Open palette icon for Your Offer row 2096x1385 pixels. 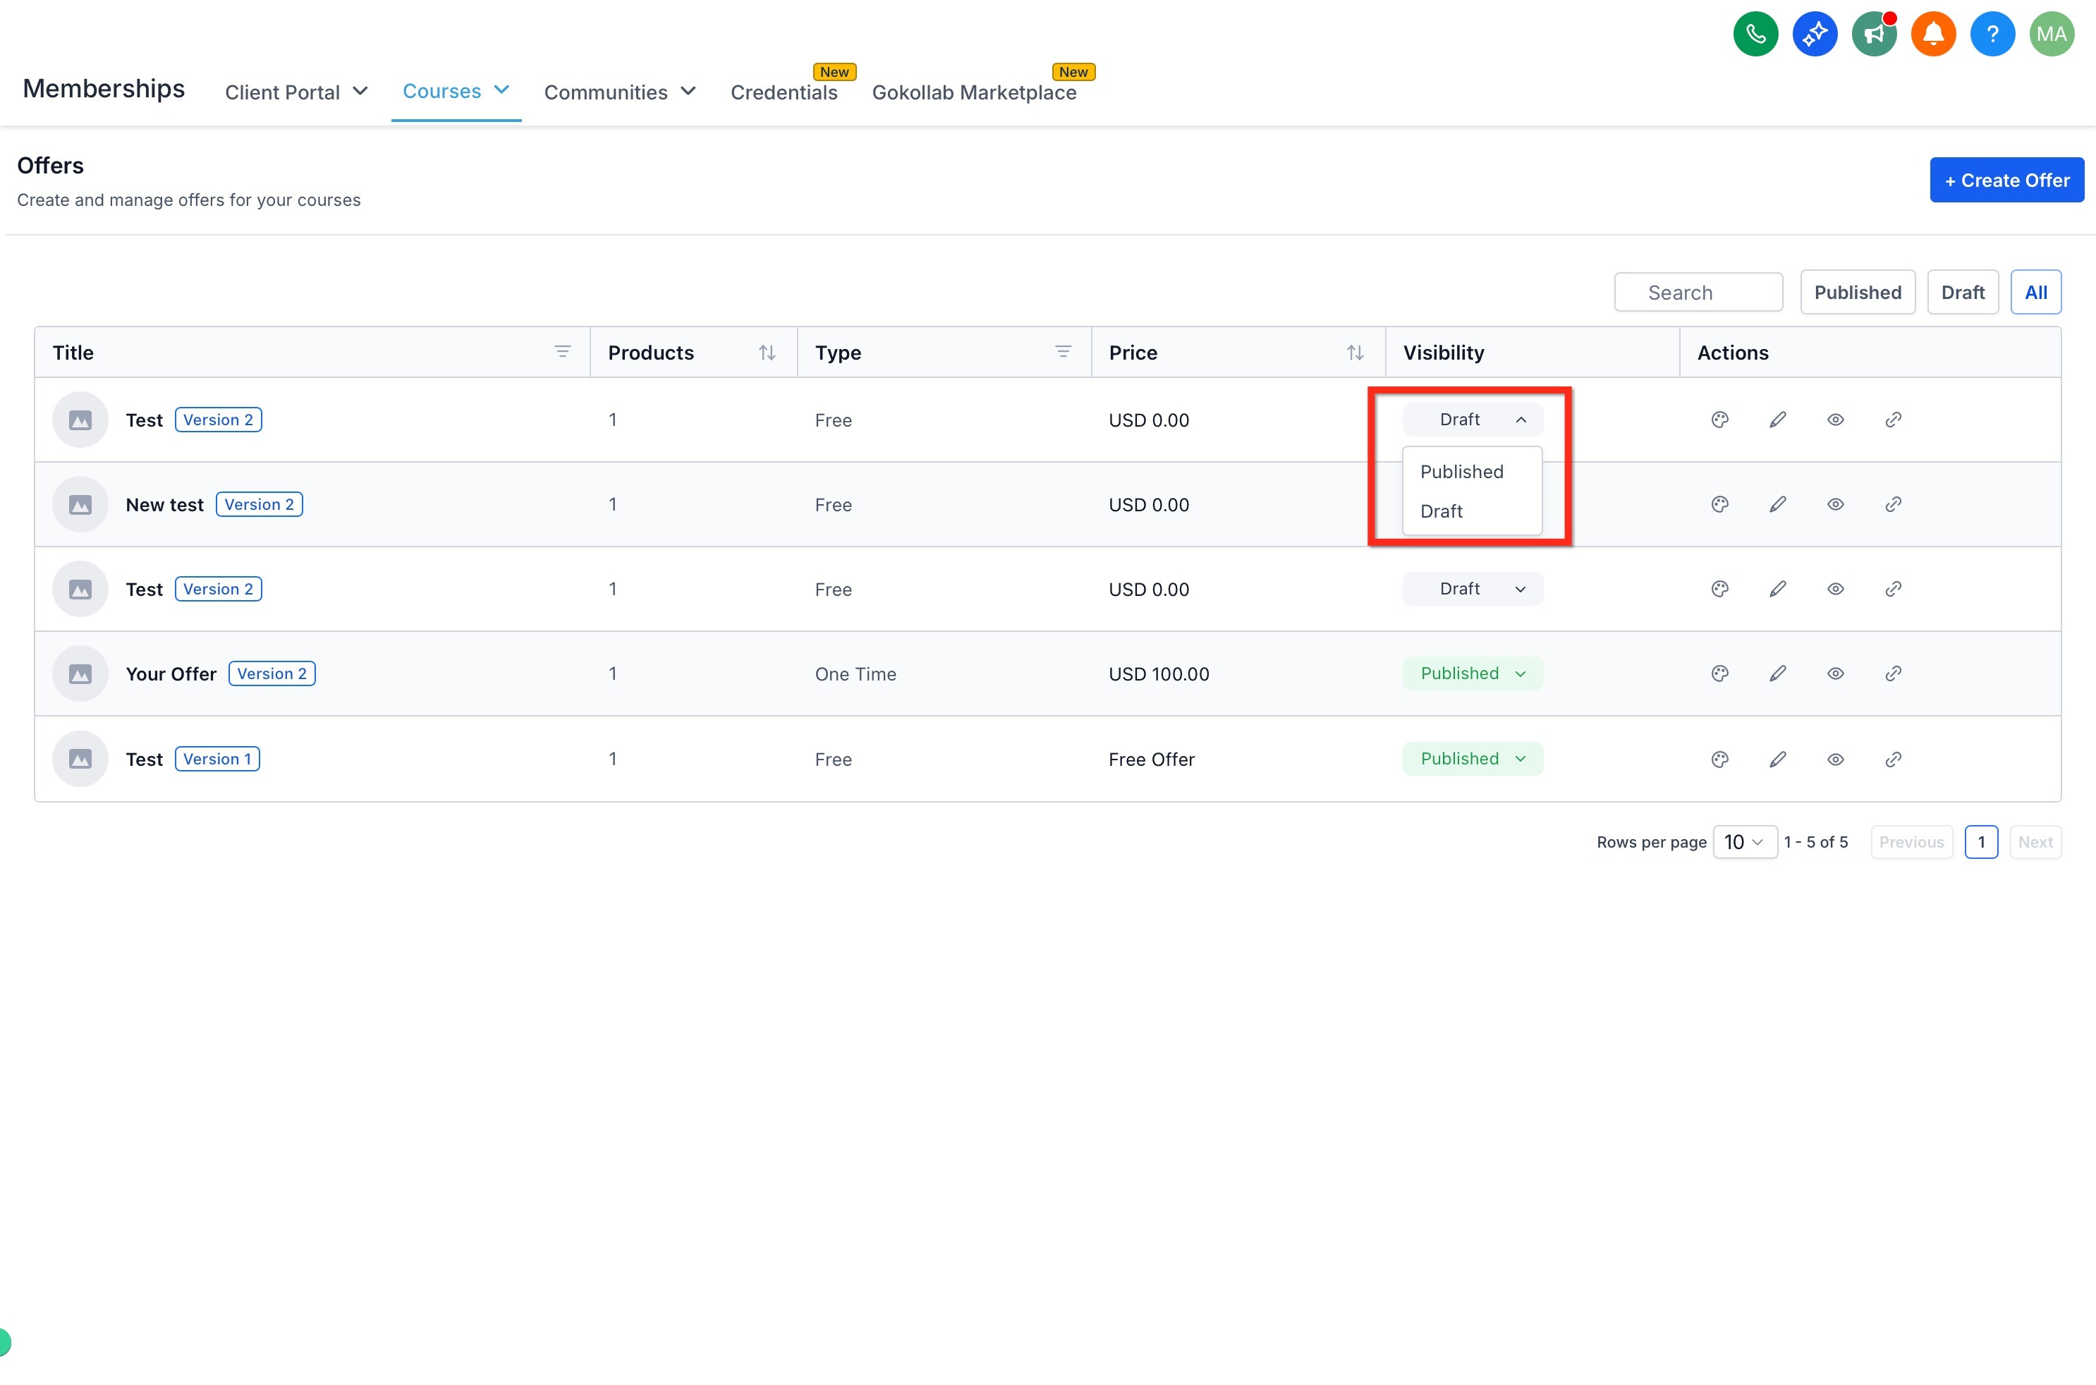[x=1719, y=673]
